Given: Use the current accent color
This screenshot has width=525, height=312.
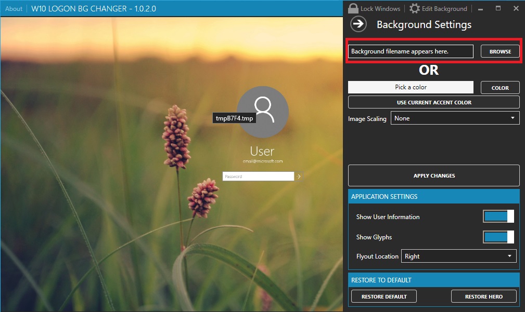Looking at the screenshot, I should click(434, 102).
